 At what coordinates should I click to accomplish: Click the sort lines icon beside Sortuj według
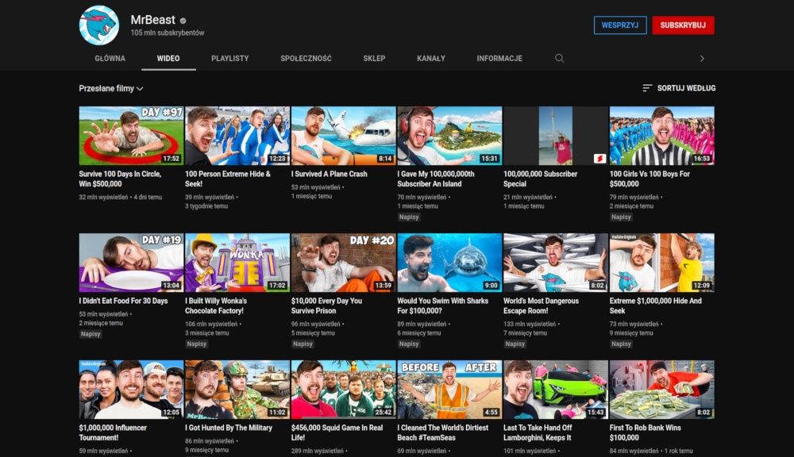pos(646,88)
